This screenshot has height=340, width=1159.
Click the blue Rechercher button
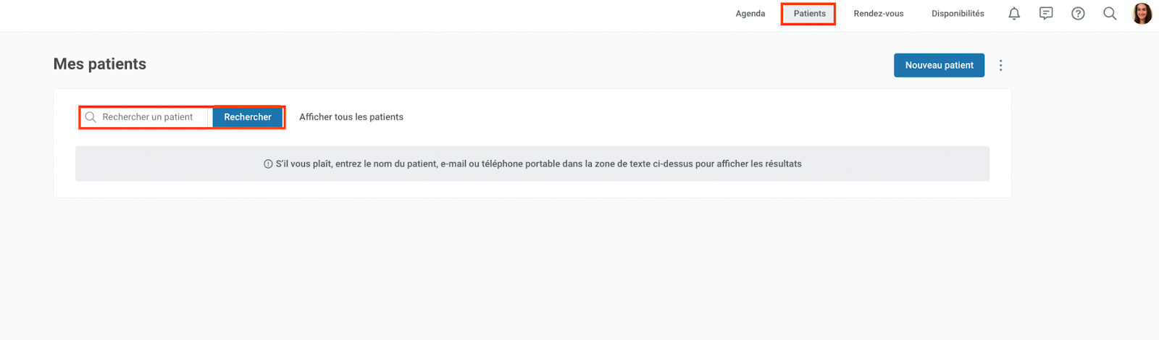[x=248, y=117]
